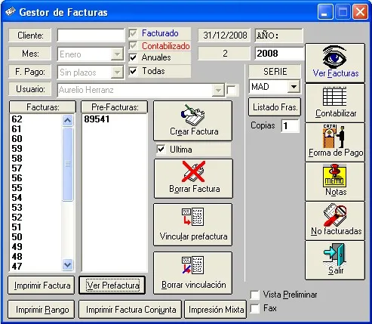Tick the checkbox beside the Usuario dropdown
Screen dimensions: 372x324
[231, 90]
